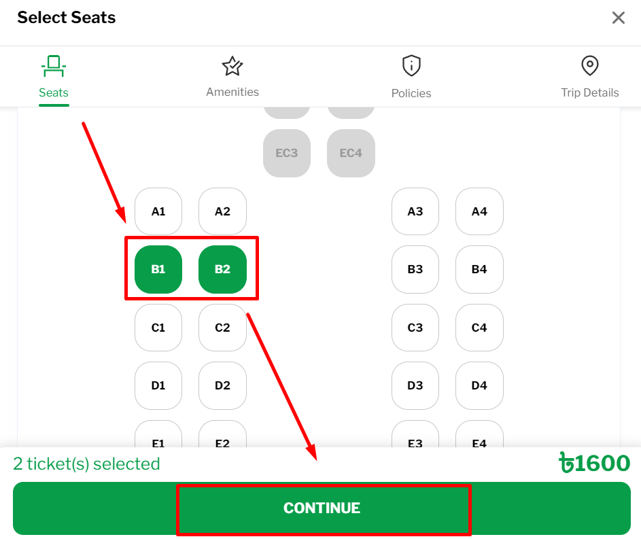Viewport: 641px width, 539px height.
Task: Select seat D4
Action: point(479,385)
